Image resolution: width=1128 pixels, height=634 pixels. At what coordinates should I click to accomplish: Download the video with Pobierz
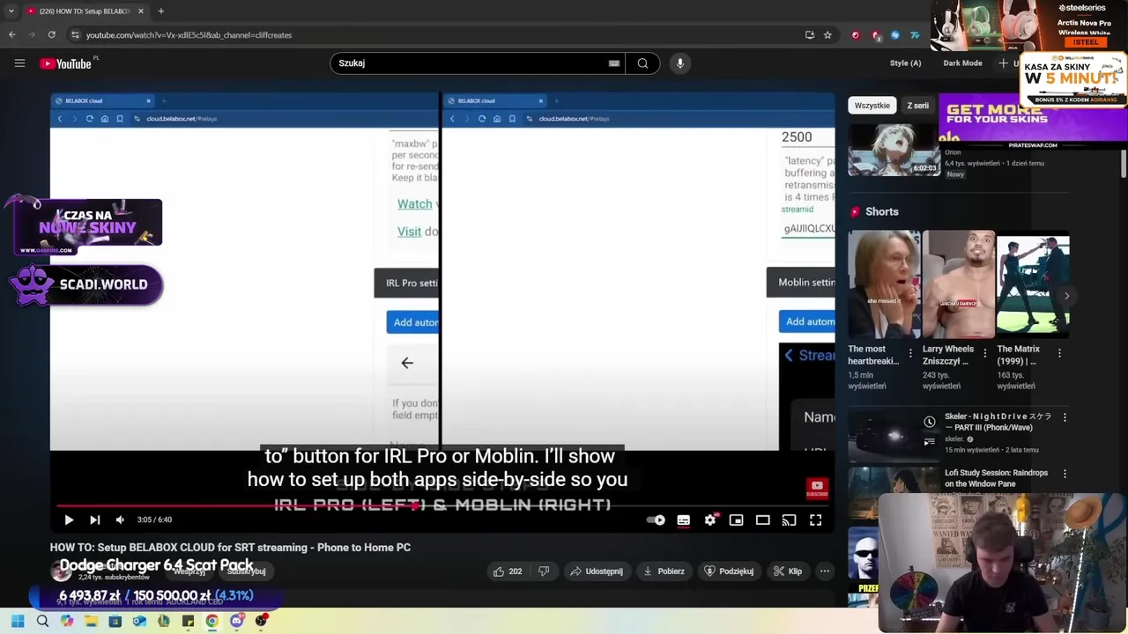(x=664, y=571)
